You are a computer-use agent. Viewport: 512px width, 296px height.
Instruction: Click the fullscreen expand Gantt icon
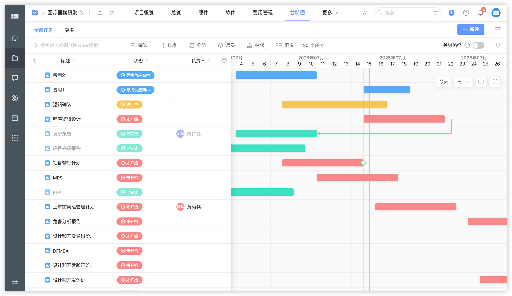pyautogui.click(x=495, y=82)
